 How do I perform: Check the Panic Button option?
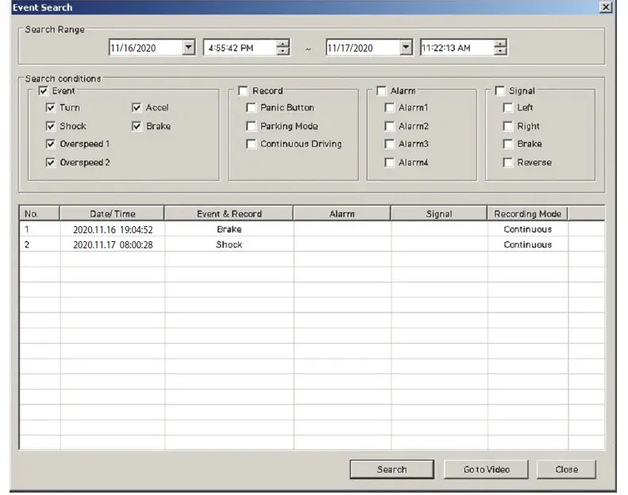[x=251, y=108]
